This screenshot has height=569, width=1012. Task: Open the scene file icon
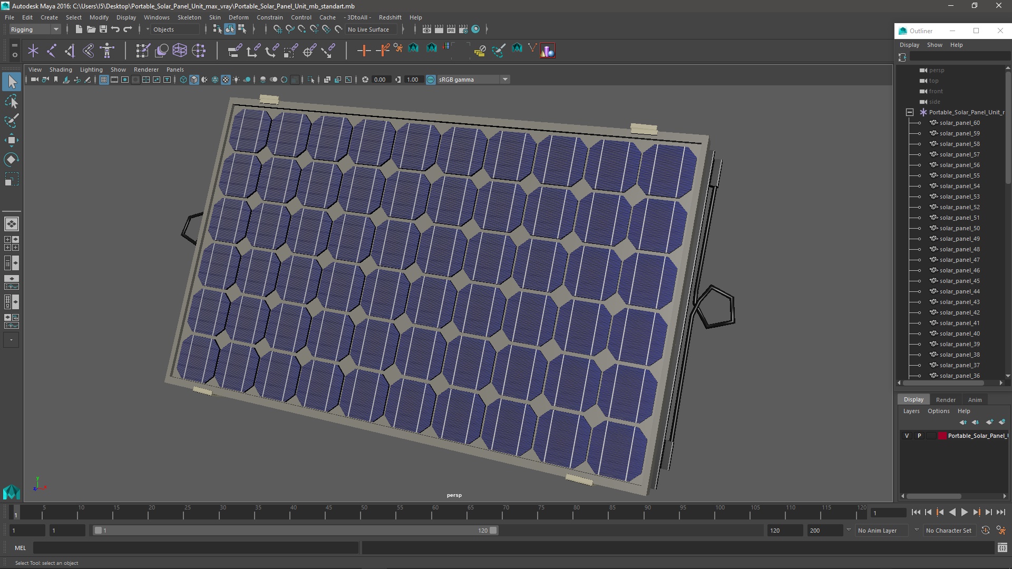[x=91, y=30]
